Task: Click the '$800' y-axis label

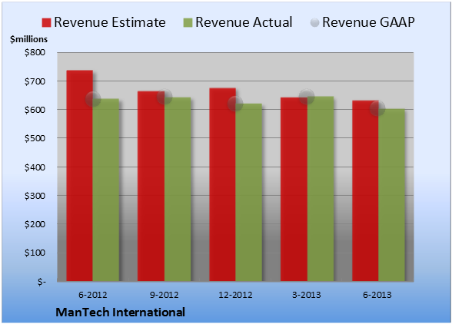Action: click(x=35, y=52)
